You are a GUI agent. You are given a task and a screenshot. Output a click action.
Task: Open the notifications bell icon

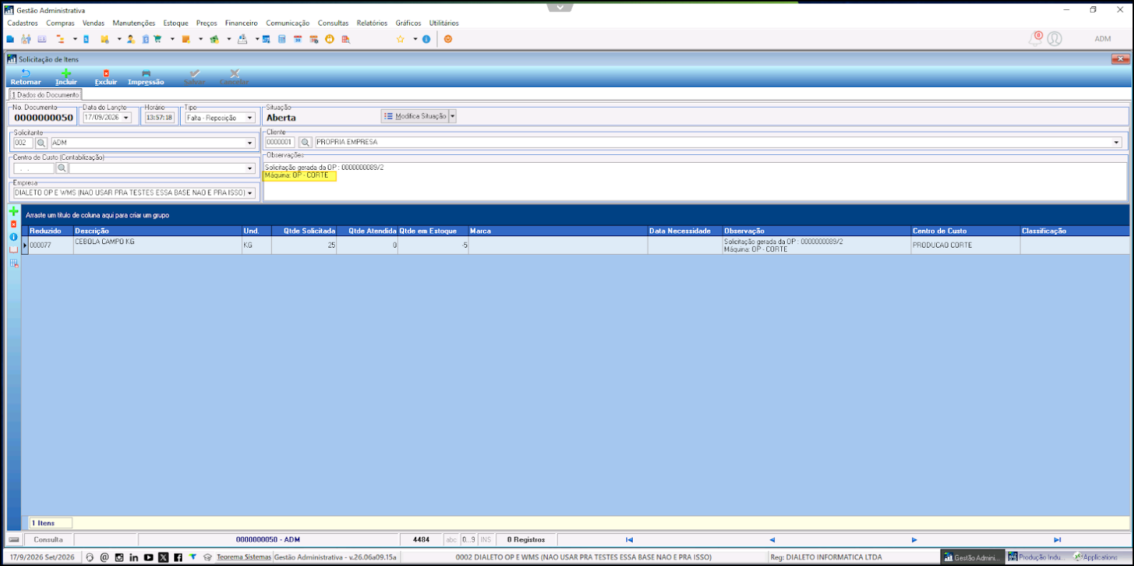(x=1035, y=39)
